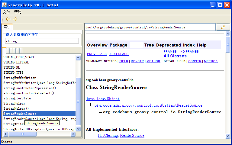The height and width of the screenshot is (145, 232).
Task: Select the StringBufferWriter class entry
Action: [39, 78]
